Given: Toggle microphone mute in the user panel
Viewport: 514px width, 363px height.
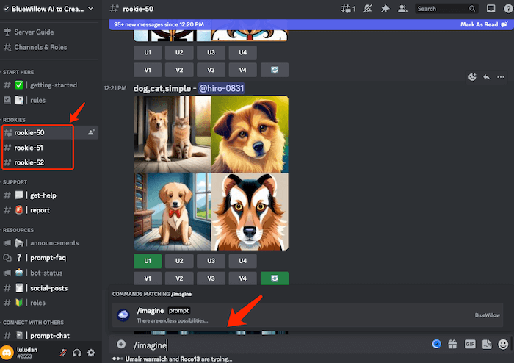Looking at the screenshot, I should [x=63, y=353].
